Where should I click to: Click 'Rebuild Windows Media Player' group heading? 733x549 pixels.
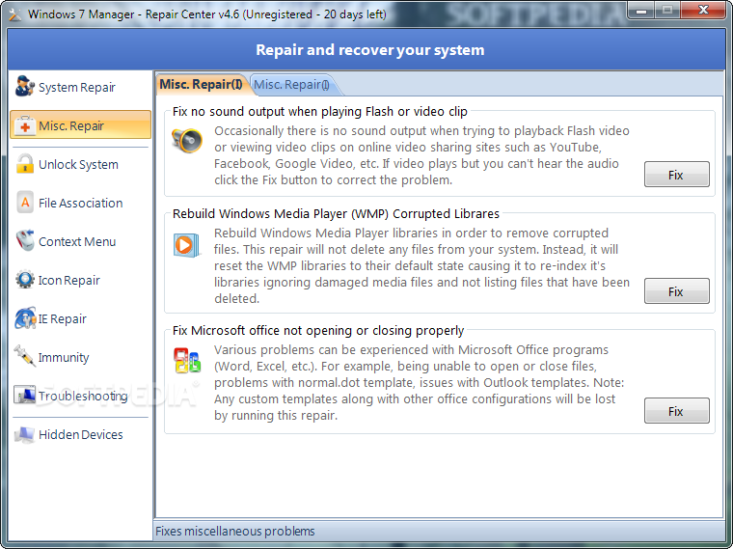click(336, 213)
